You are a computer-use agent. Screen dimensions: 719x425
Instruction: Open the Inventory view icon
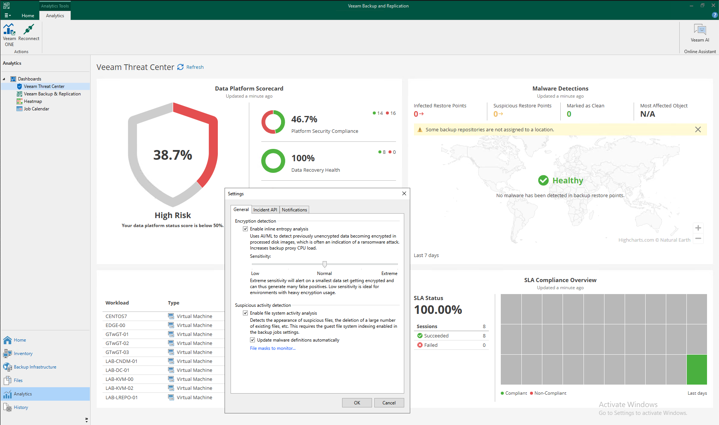tap(7, 354)
